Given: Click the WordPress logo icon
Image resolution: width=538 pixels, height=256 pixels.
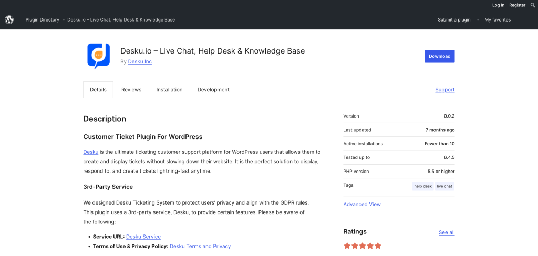Looking at the screenshot, I should [9, 20].
